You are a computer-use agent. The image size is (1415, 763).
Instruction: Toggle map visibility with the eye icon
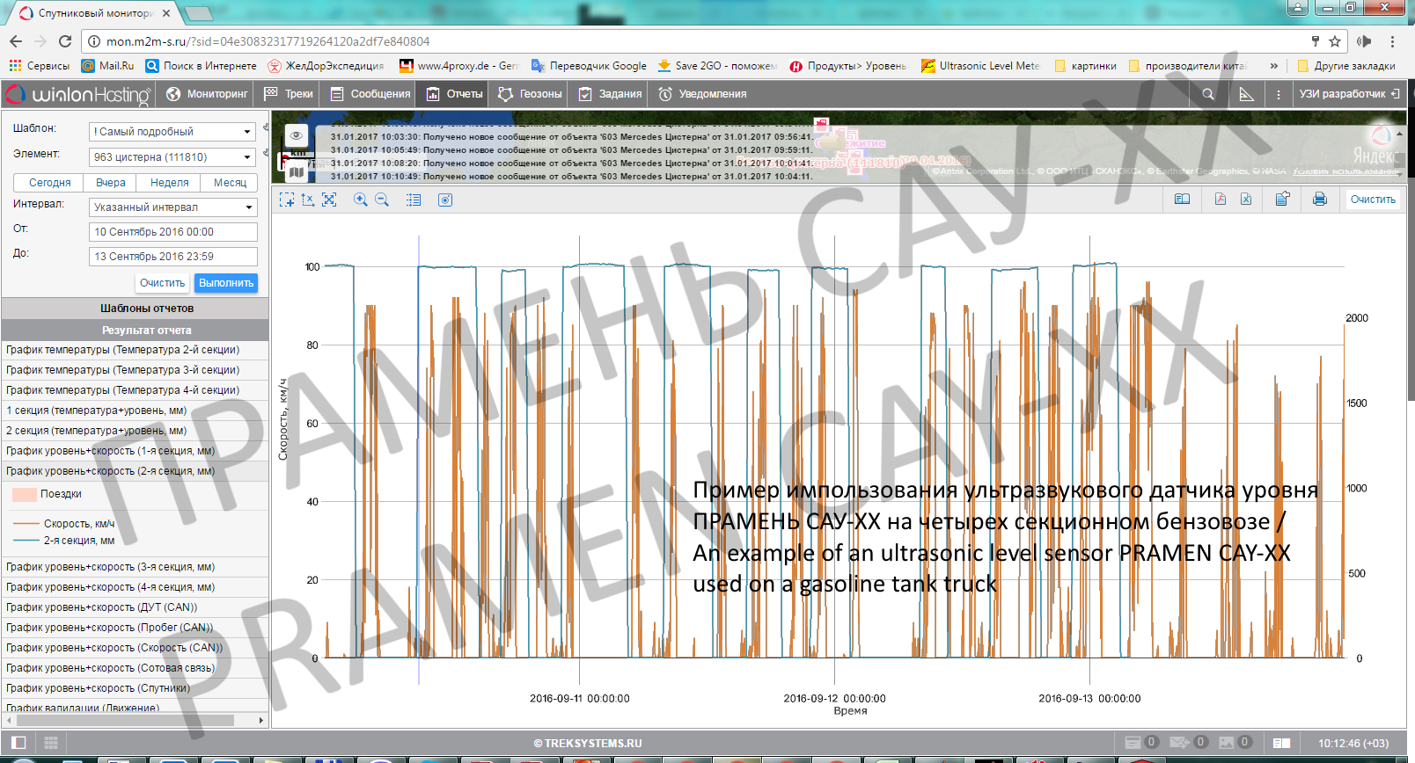pyautogui.click(x=297, y=135)
